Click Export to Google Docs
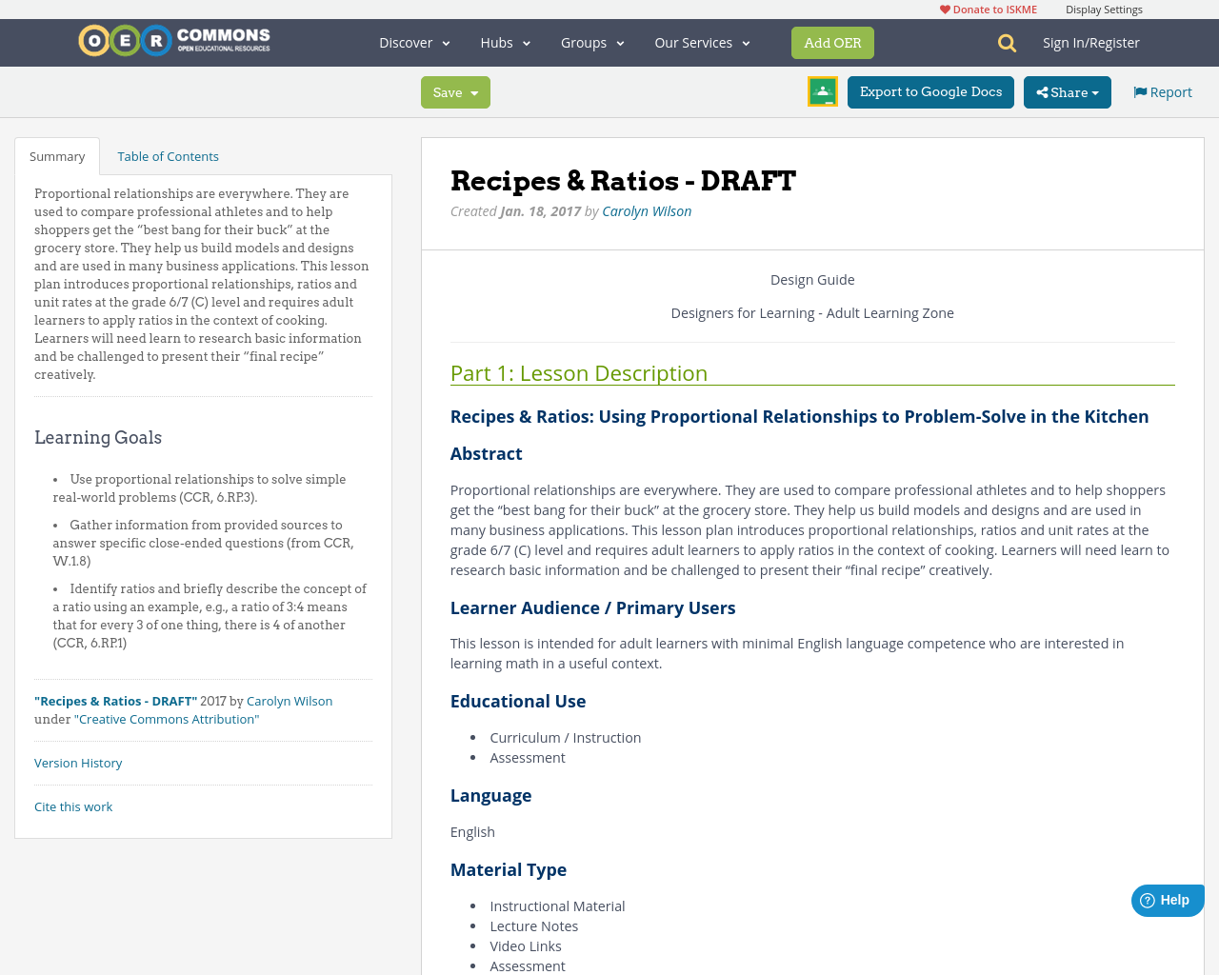Screen dimensions: 1219x975 930,90
